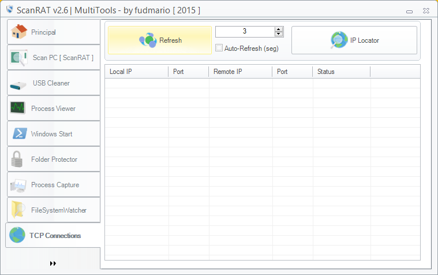Click the Folder Protector padlock icon
The height and width of the screenshot is (275, 438).
click(17, 159)
